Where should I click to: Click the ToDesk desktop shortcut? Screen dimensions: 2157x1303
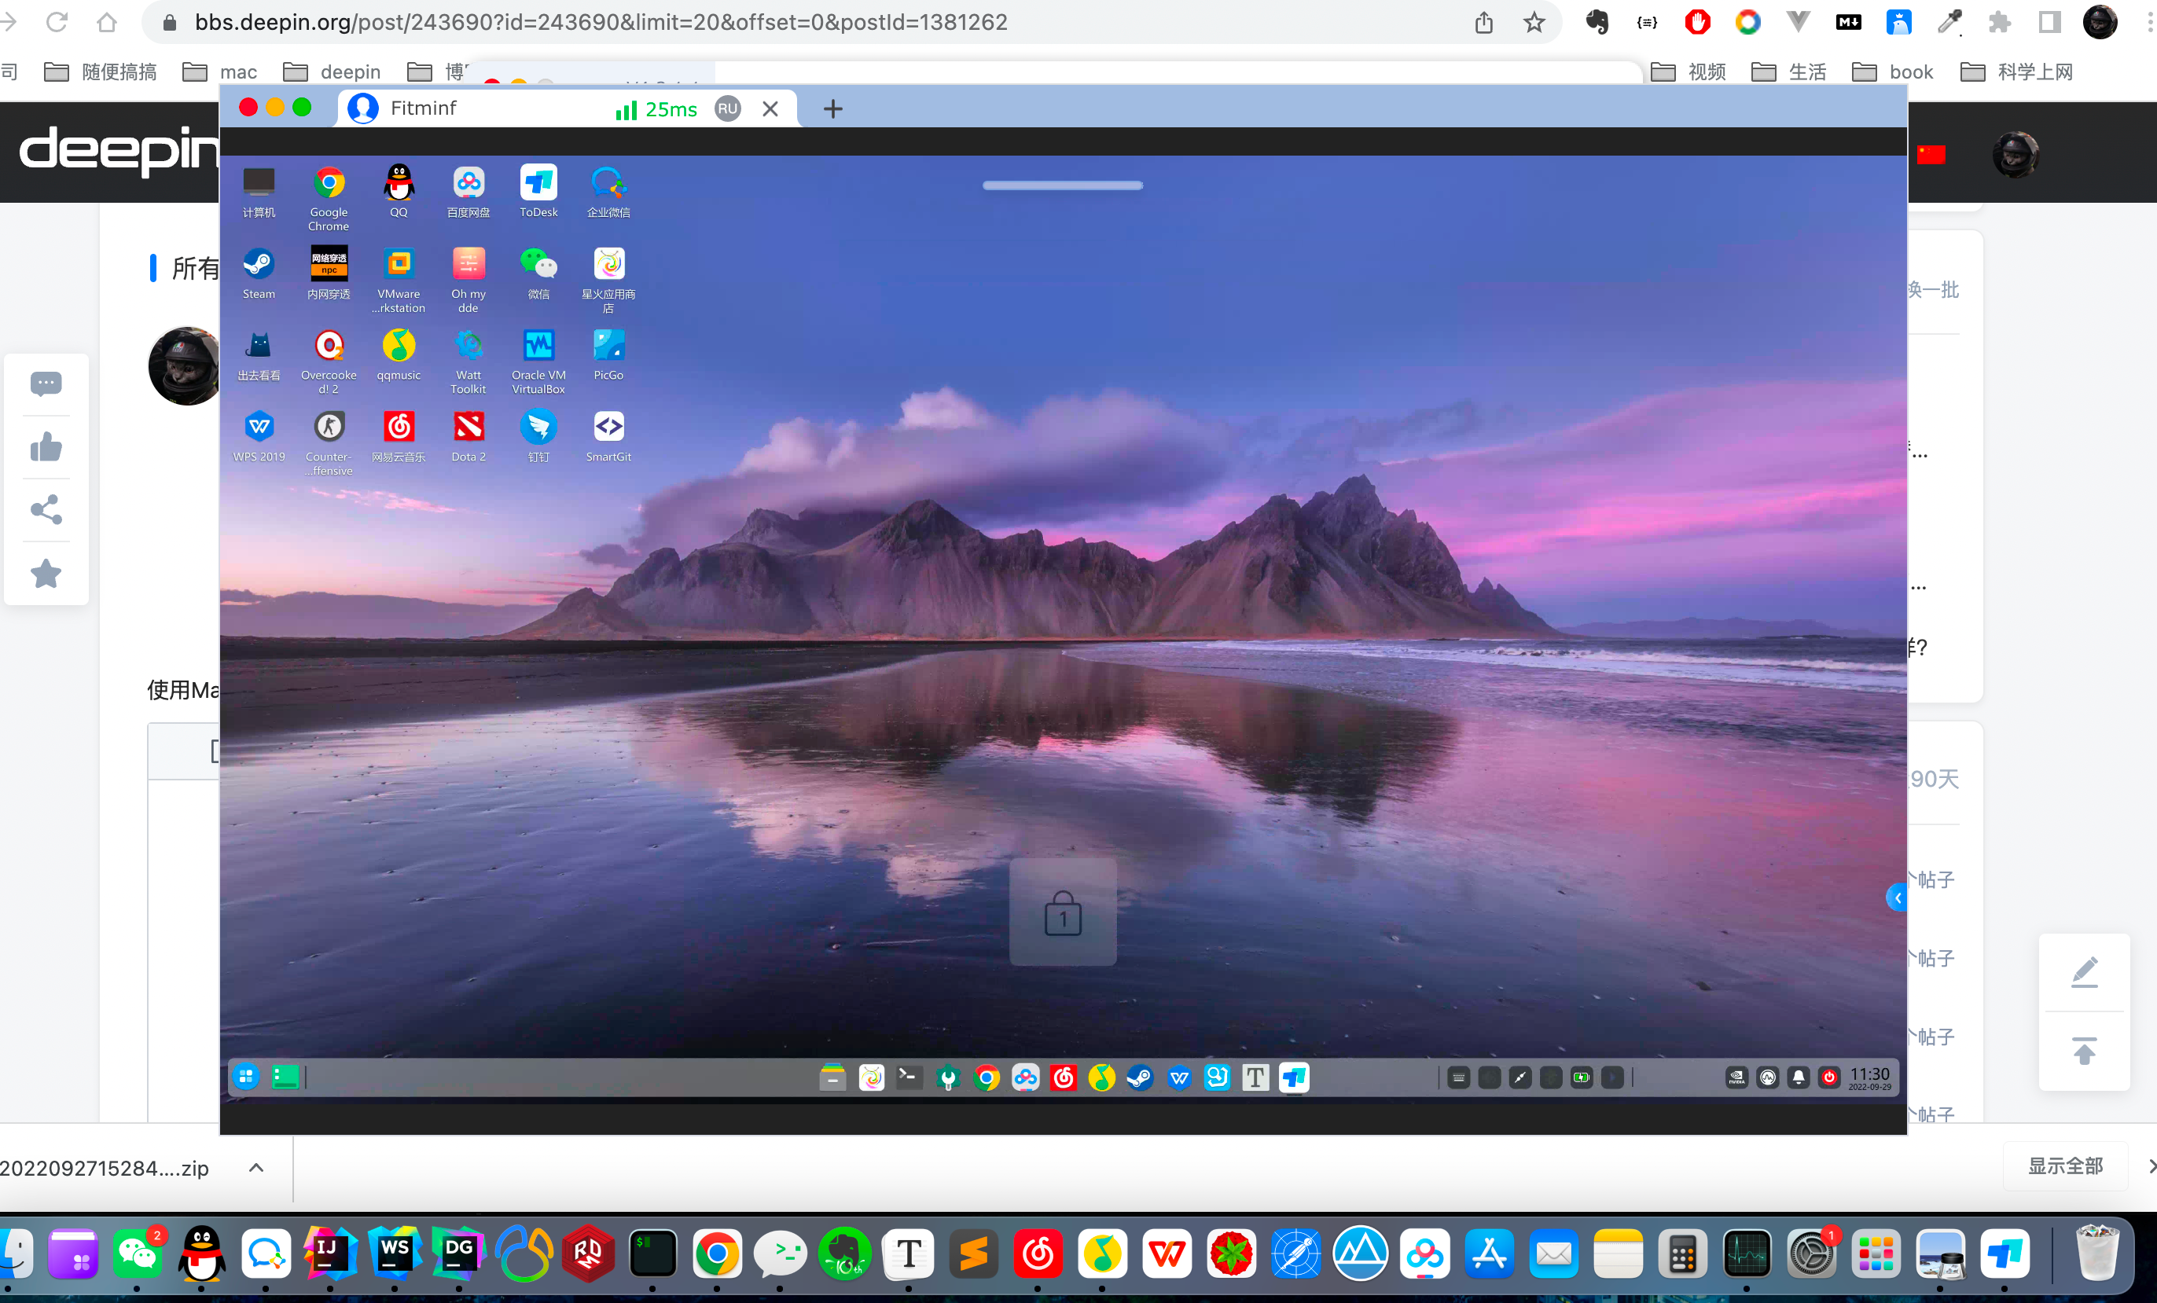click(x=538, y=183)
